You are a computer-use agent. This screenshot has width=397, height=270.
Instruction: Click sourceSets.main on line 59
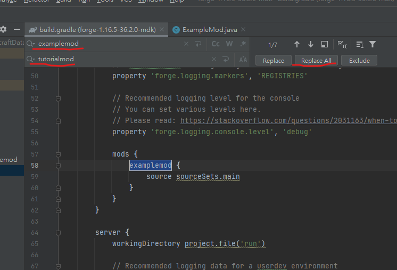click(208, 177)
